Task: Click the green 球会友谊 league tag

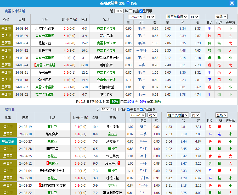Action: pyautogui.click(x=8, y=141)
